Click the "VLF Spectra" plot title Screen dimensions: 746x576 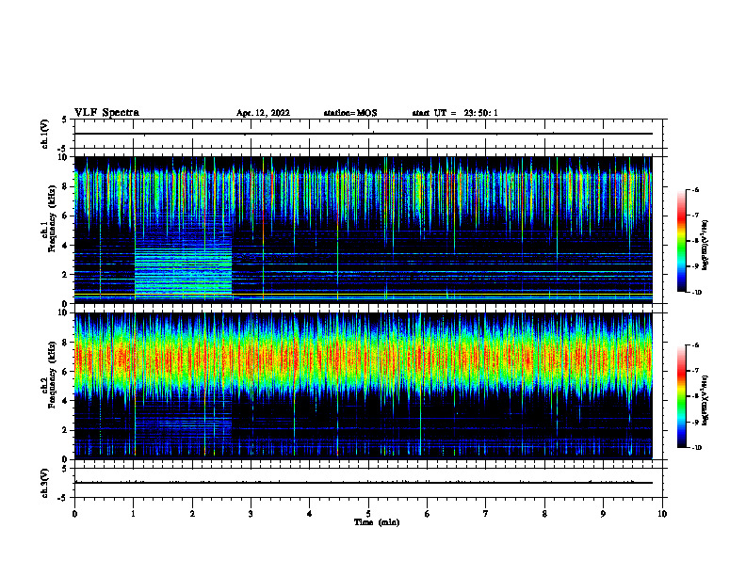click(x=106, y=113)
